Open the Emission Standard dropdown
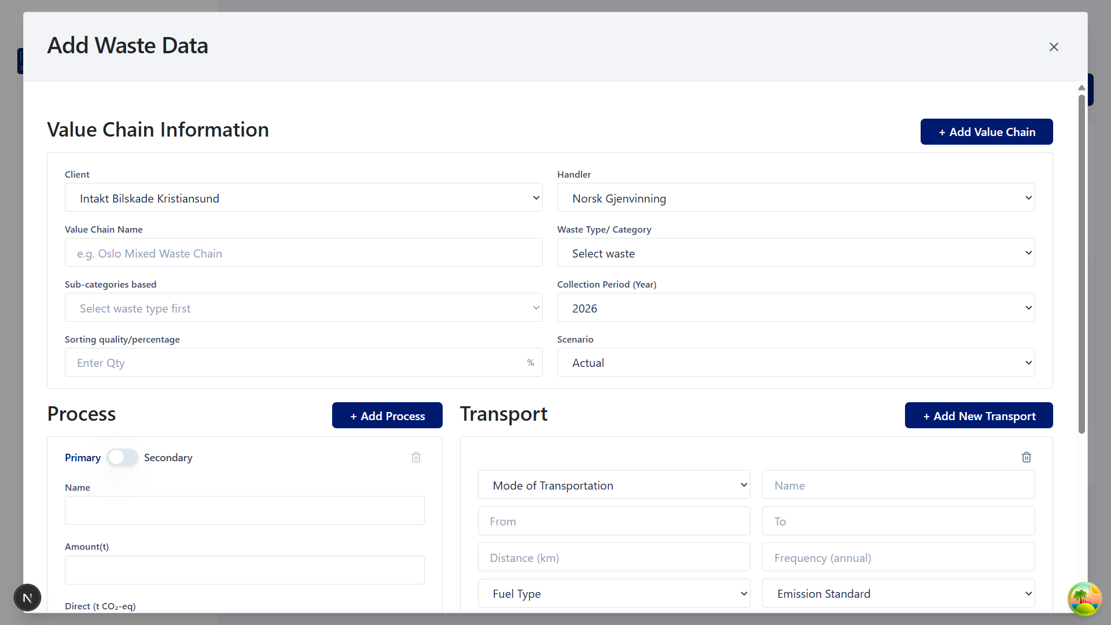 (x=898, y=594)
